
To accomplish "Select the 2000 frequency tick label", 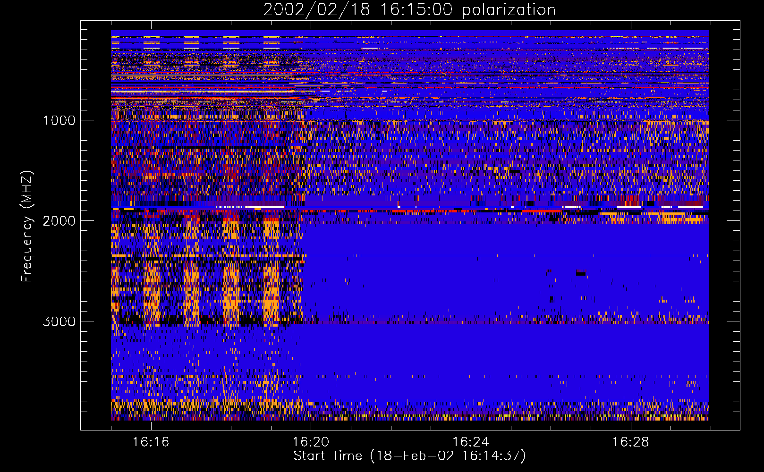I will (59, 221).
